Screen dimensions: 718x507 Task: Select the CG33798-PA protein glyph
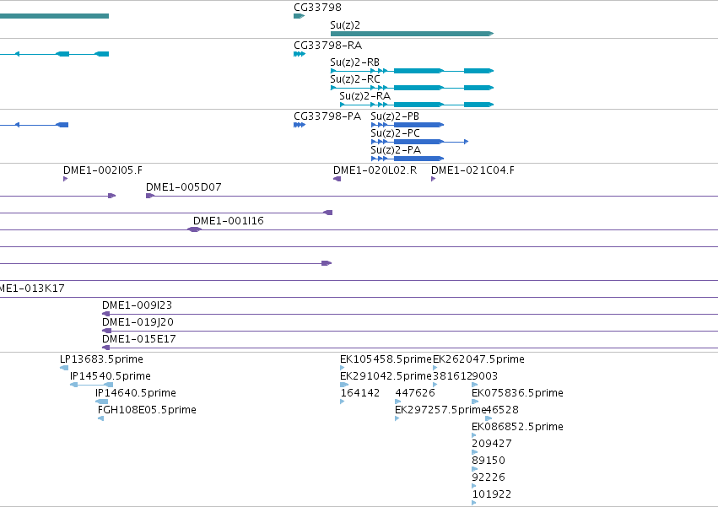pos(300,125)
